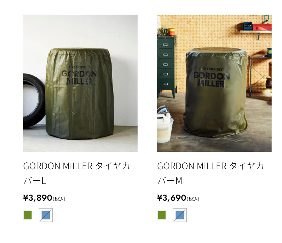Click the ¥3,690 price of cover M
The width and height of the screenshot is (282, 243).
[171, 198]
